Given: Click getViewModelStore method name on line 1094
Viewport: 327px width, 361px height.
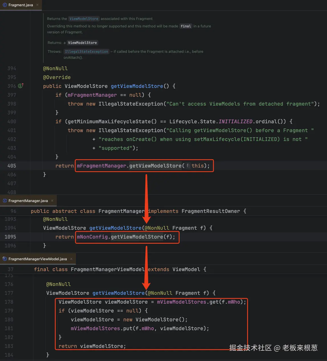Looking at the screenshot, I should (x=115, y=228).
